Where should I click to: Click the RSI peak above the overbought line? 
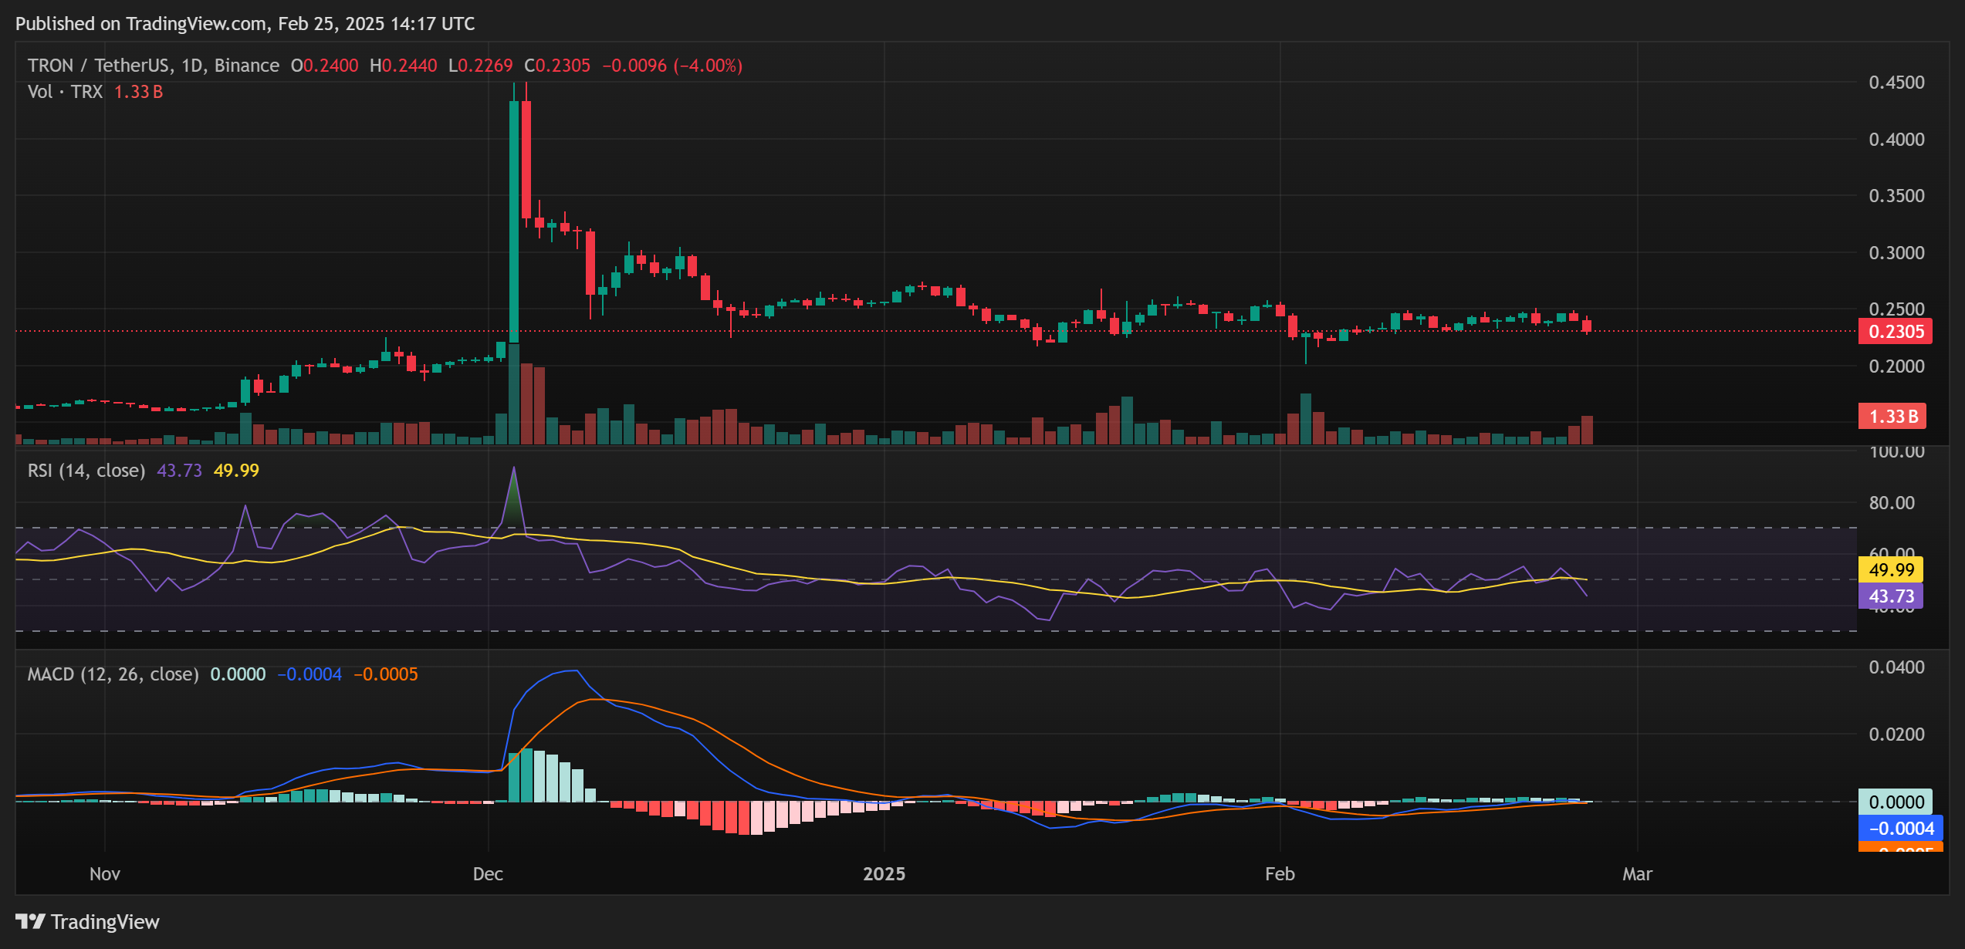pos(514,471)
